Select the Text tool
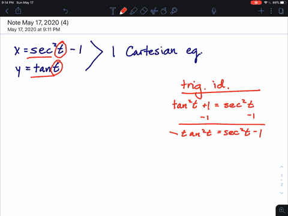This screenshot has height=216, width=288. tap(113, 11)
